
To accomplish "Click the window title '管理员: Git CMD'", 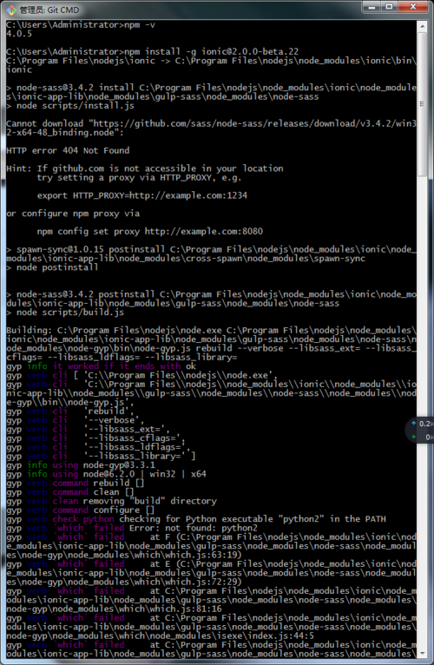I will [x=49, y=10].
